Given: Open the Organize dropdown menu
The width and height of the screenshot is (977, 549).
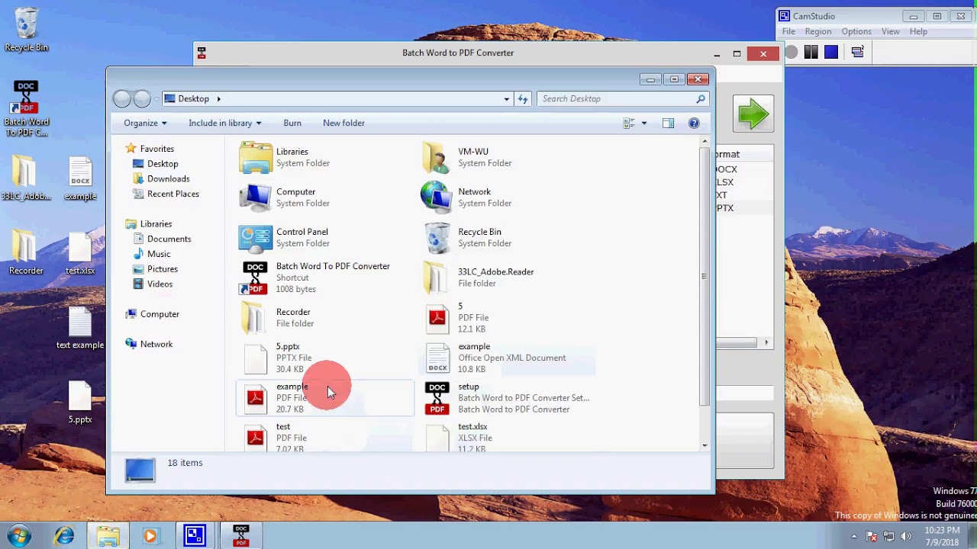Looking at the screenshot, I should (x=145, y=123).
